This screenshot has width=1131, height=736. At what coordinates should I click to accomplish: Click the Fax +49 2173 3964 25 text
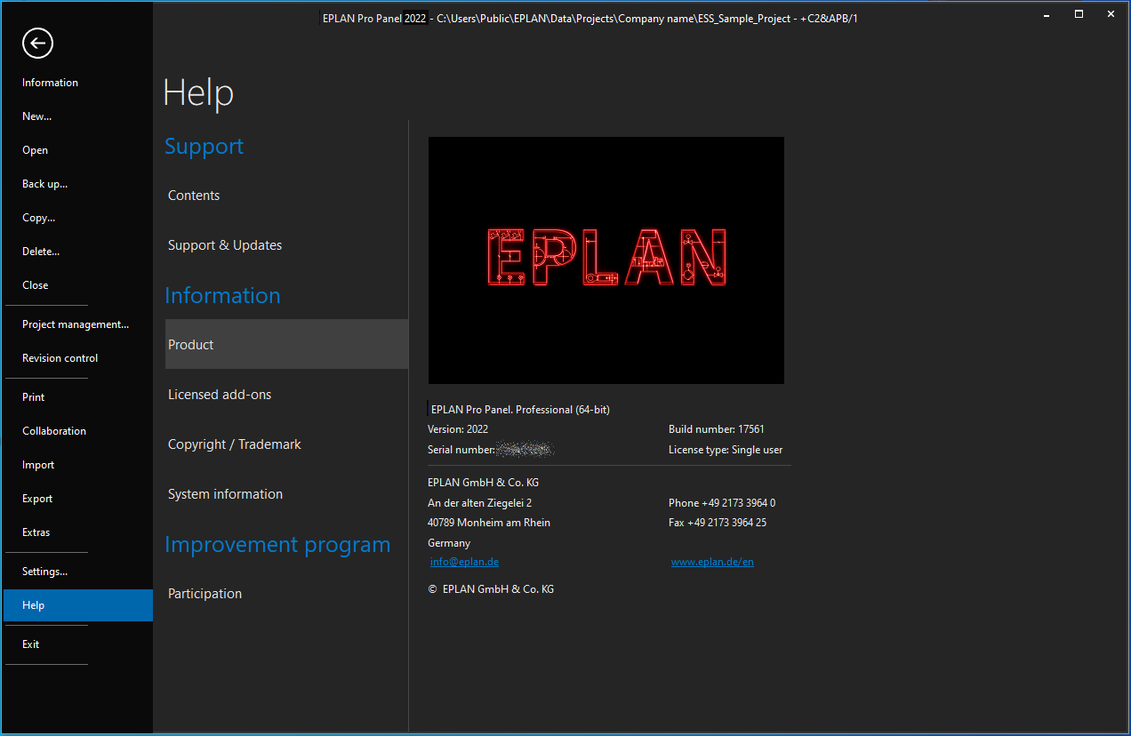pyautogui.click(x=718, y=523)
